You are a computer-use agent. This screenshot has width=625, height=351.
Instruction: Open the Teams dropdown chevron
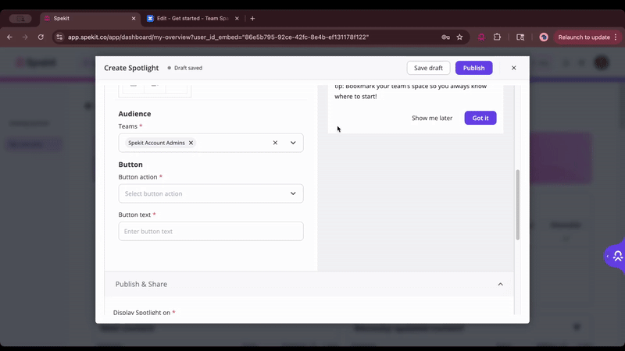click(293, 143)
